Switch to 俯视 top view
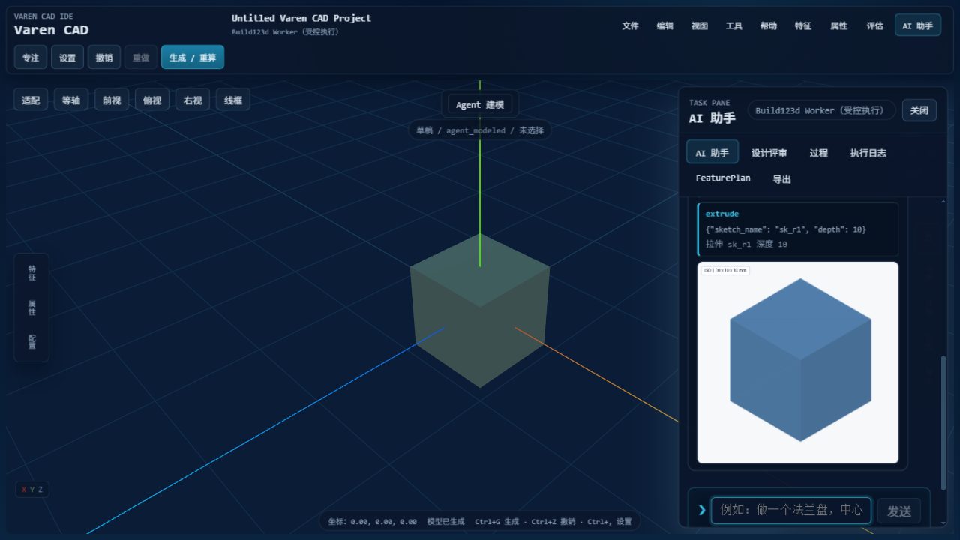Viewport: 960px width, 540px height. click(152, 100)
